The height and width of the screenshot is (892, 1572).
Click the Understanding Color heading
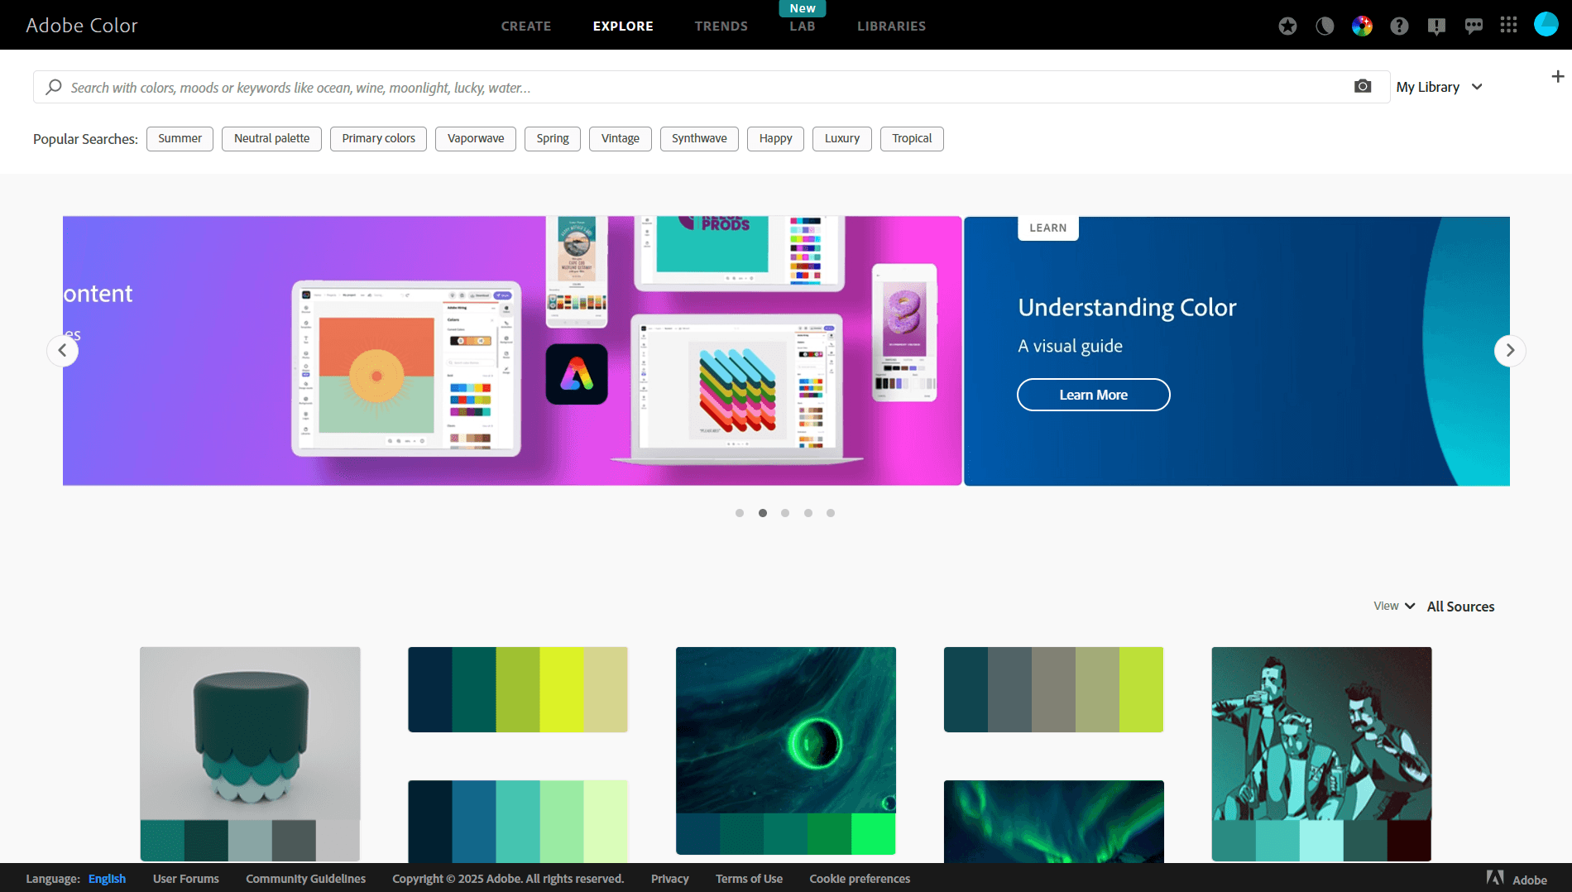pyautogui.click(x=1127, y=308)
